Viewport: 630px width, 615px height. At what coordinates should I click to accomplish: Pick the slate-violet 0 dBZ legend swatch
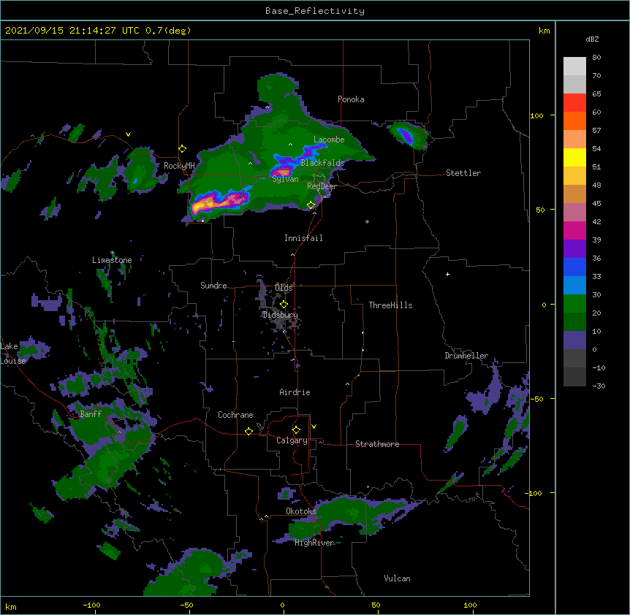point(574,340)
